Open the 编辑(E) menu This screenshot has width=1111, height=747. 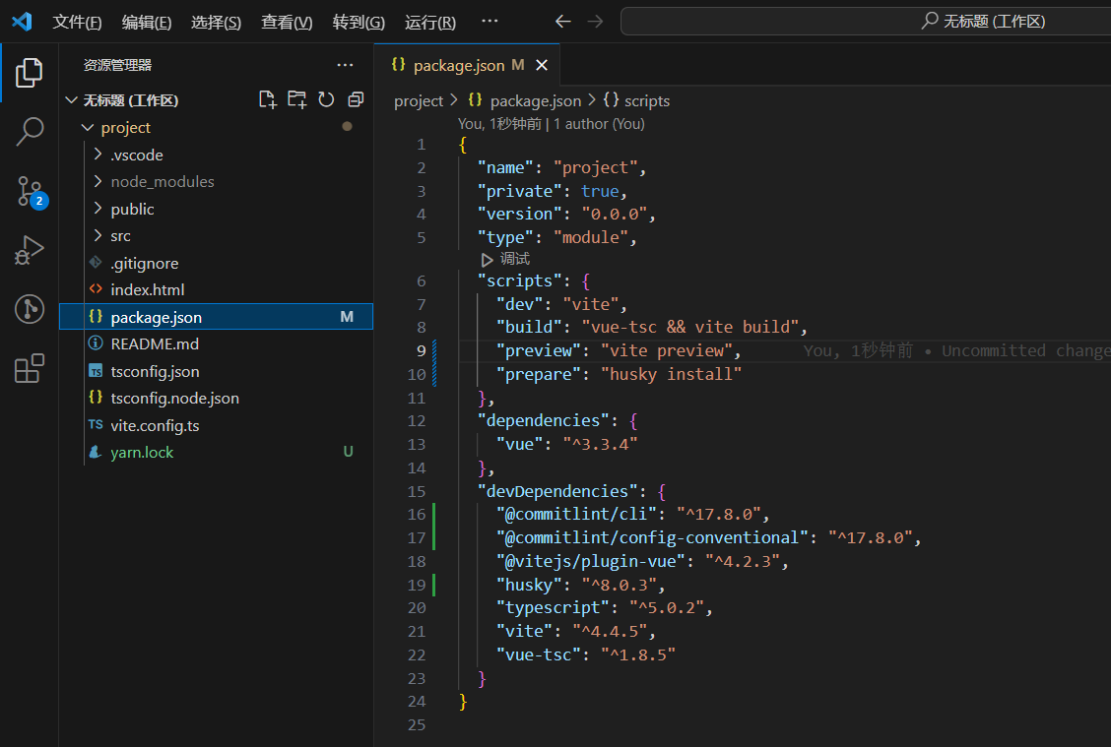click(147, 22)
